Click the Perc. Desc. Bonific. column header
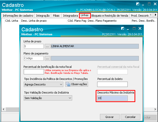Viewport: 158px width, 122px height. [144, 21]
